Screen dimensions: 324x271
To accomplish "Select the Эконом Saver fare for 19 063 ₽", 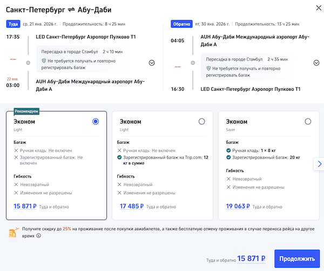I will click(x=308, y=122).
